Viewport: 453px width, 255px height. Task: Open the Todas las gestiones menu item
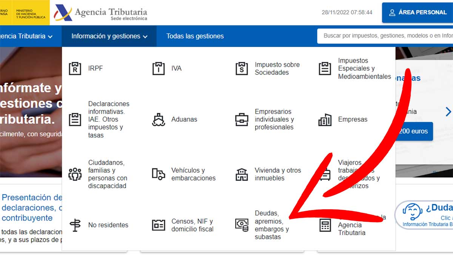[x=195, y=36]
